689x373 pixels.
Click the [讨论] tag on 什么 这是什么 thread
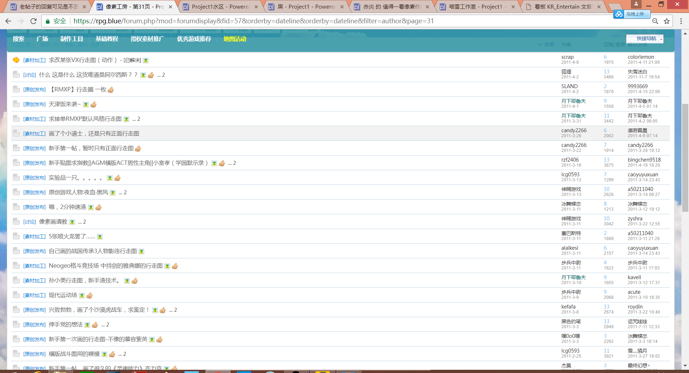point(30,75)
